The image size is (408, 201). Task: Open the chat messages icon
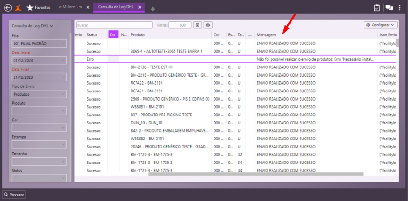tap(389, 8)
